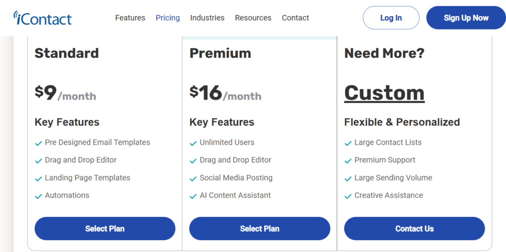This screenshot has height=252, width=506.
Task: Open the Resources navigation item
Action: pos(253,18)
